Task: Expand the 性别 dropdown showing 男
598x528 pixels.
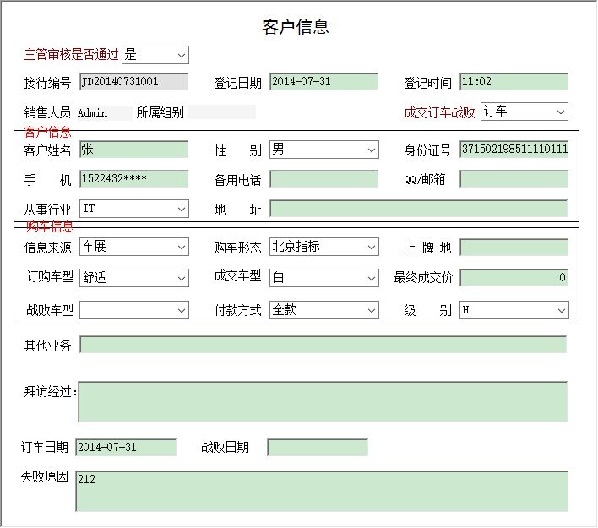Action: coord(324,150)
